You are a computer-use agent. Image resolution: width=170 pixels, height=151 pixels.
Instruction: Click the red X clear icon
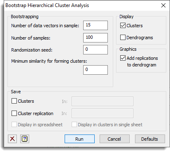(x=12, y=139)
